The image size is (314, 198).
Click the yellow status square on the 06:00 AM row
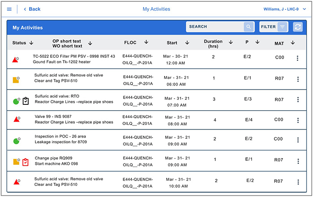16,80
